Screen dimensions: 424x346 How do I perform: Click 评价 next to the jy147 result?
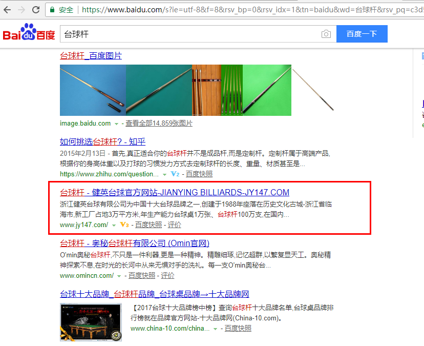[174, 225]
